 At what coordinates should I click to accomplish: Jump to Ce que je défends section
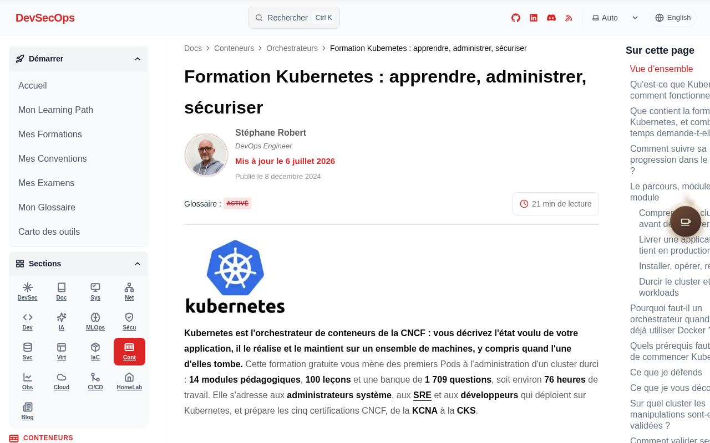click(x=666, y=372)
